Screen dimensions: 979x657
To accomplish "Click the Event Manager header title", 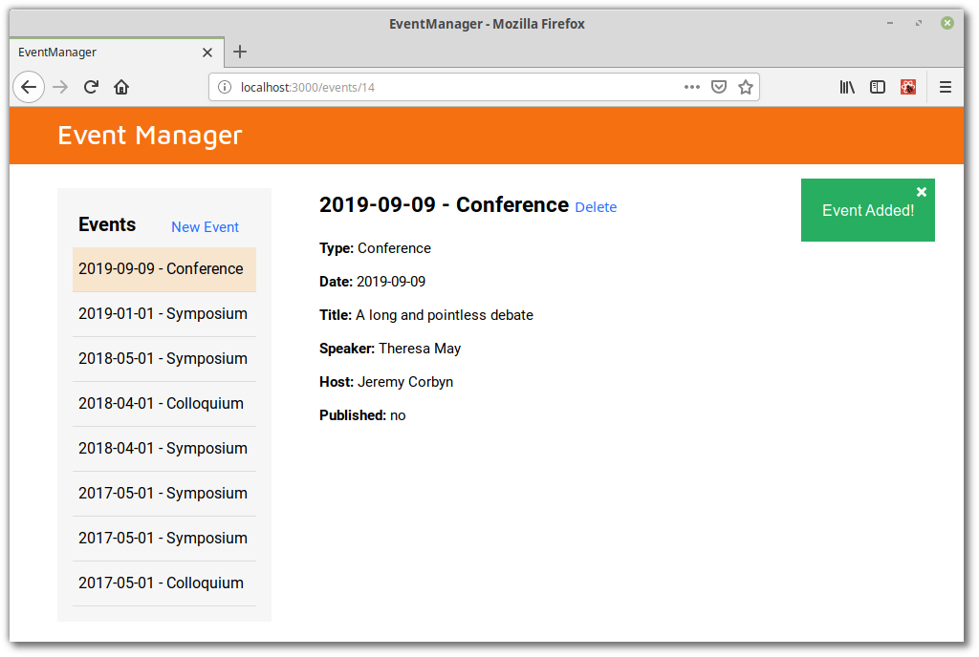I will coord(150,136).
